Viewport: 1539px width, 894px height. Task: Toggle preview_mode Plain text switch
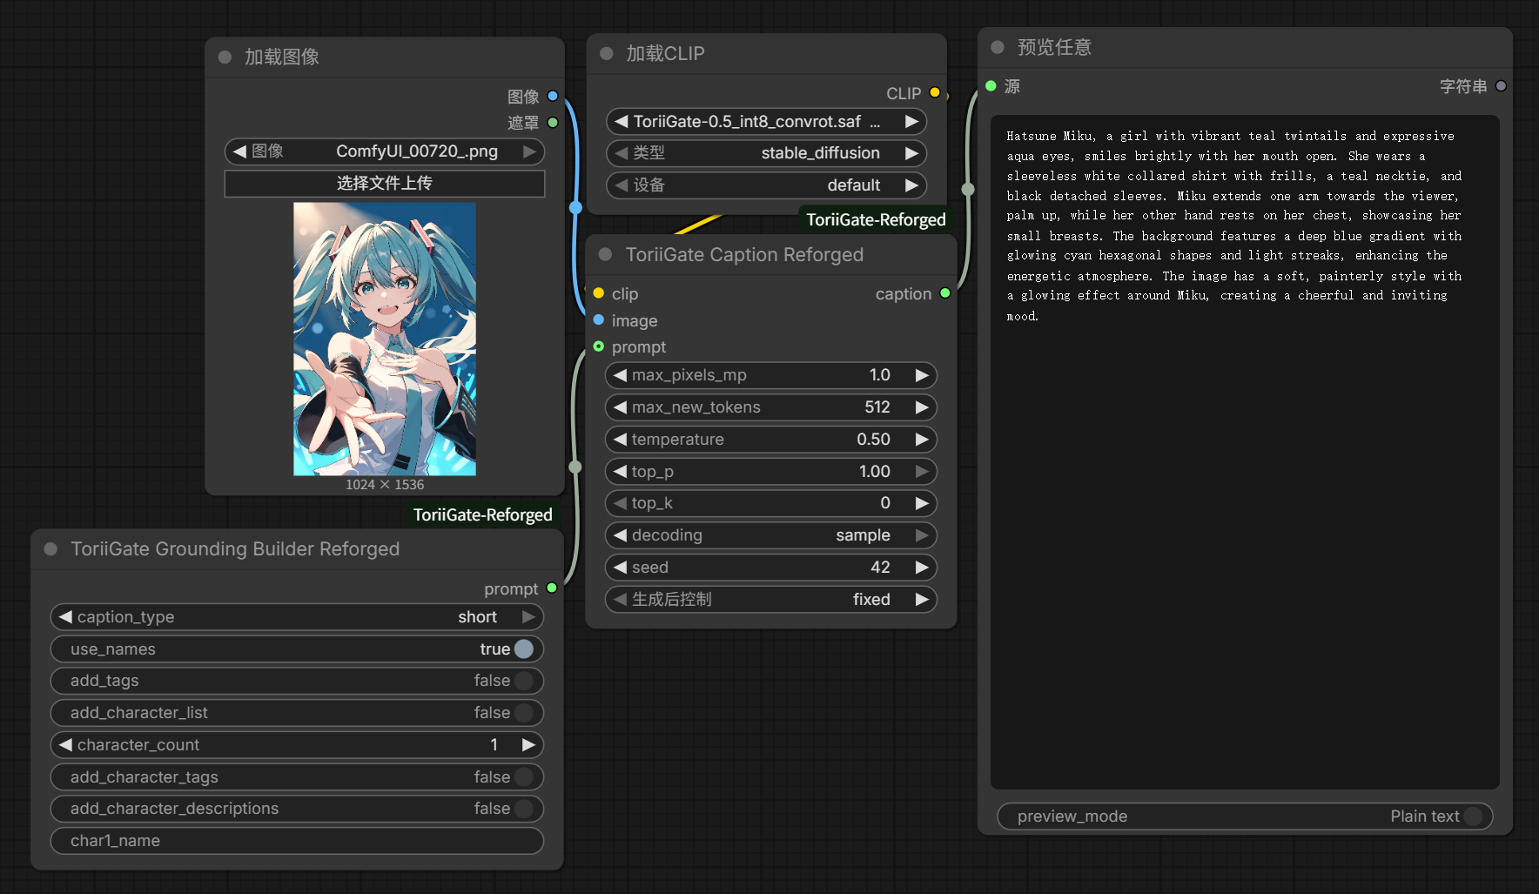pyautogui.click(x=1474, y=817)
